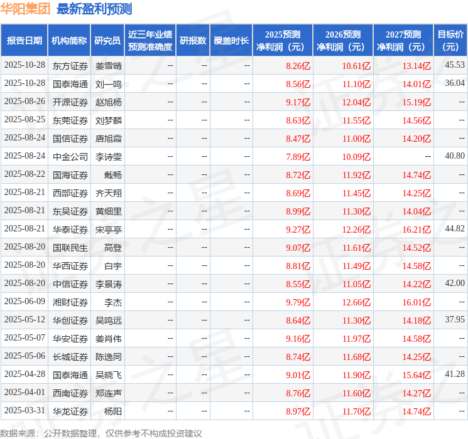Click analyst name 杨阳
This screenshot has width=468, height=439.
(x=113, y=411)
